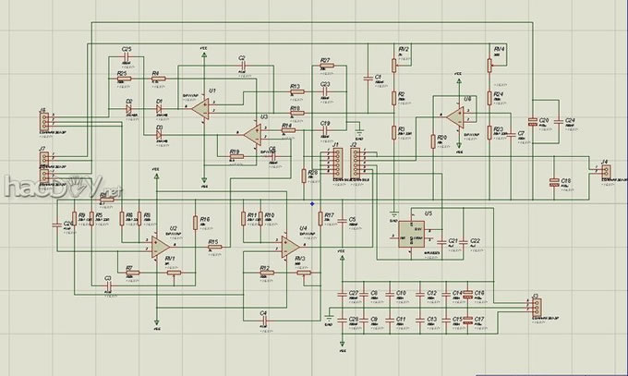Pick the U4 op-amp symbol

pos(290,245)
